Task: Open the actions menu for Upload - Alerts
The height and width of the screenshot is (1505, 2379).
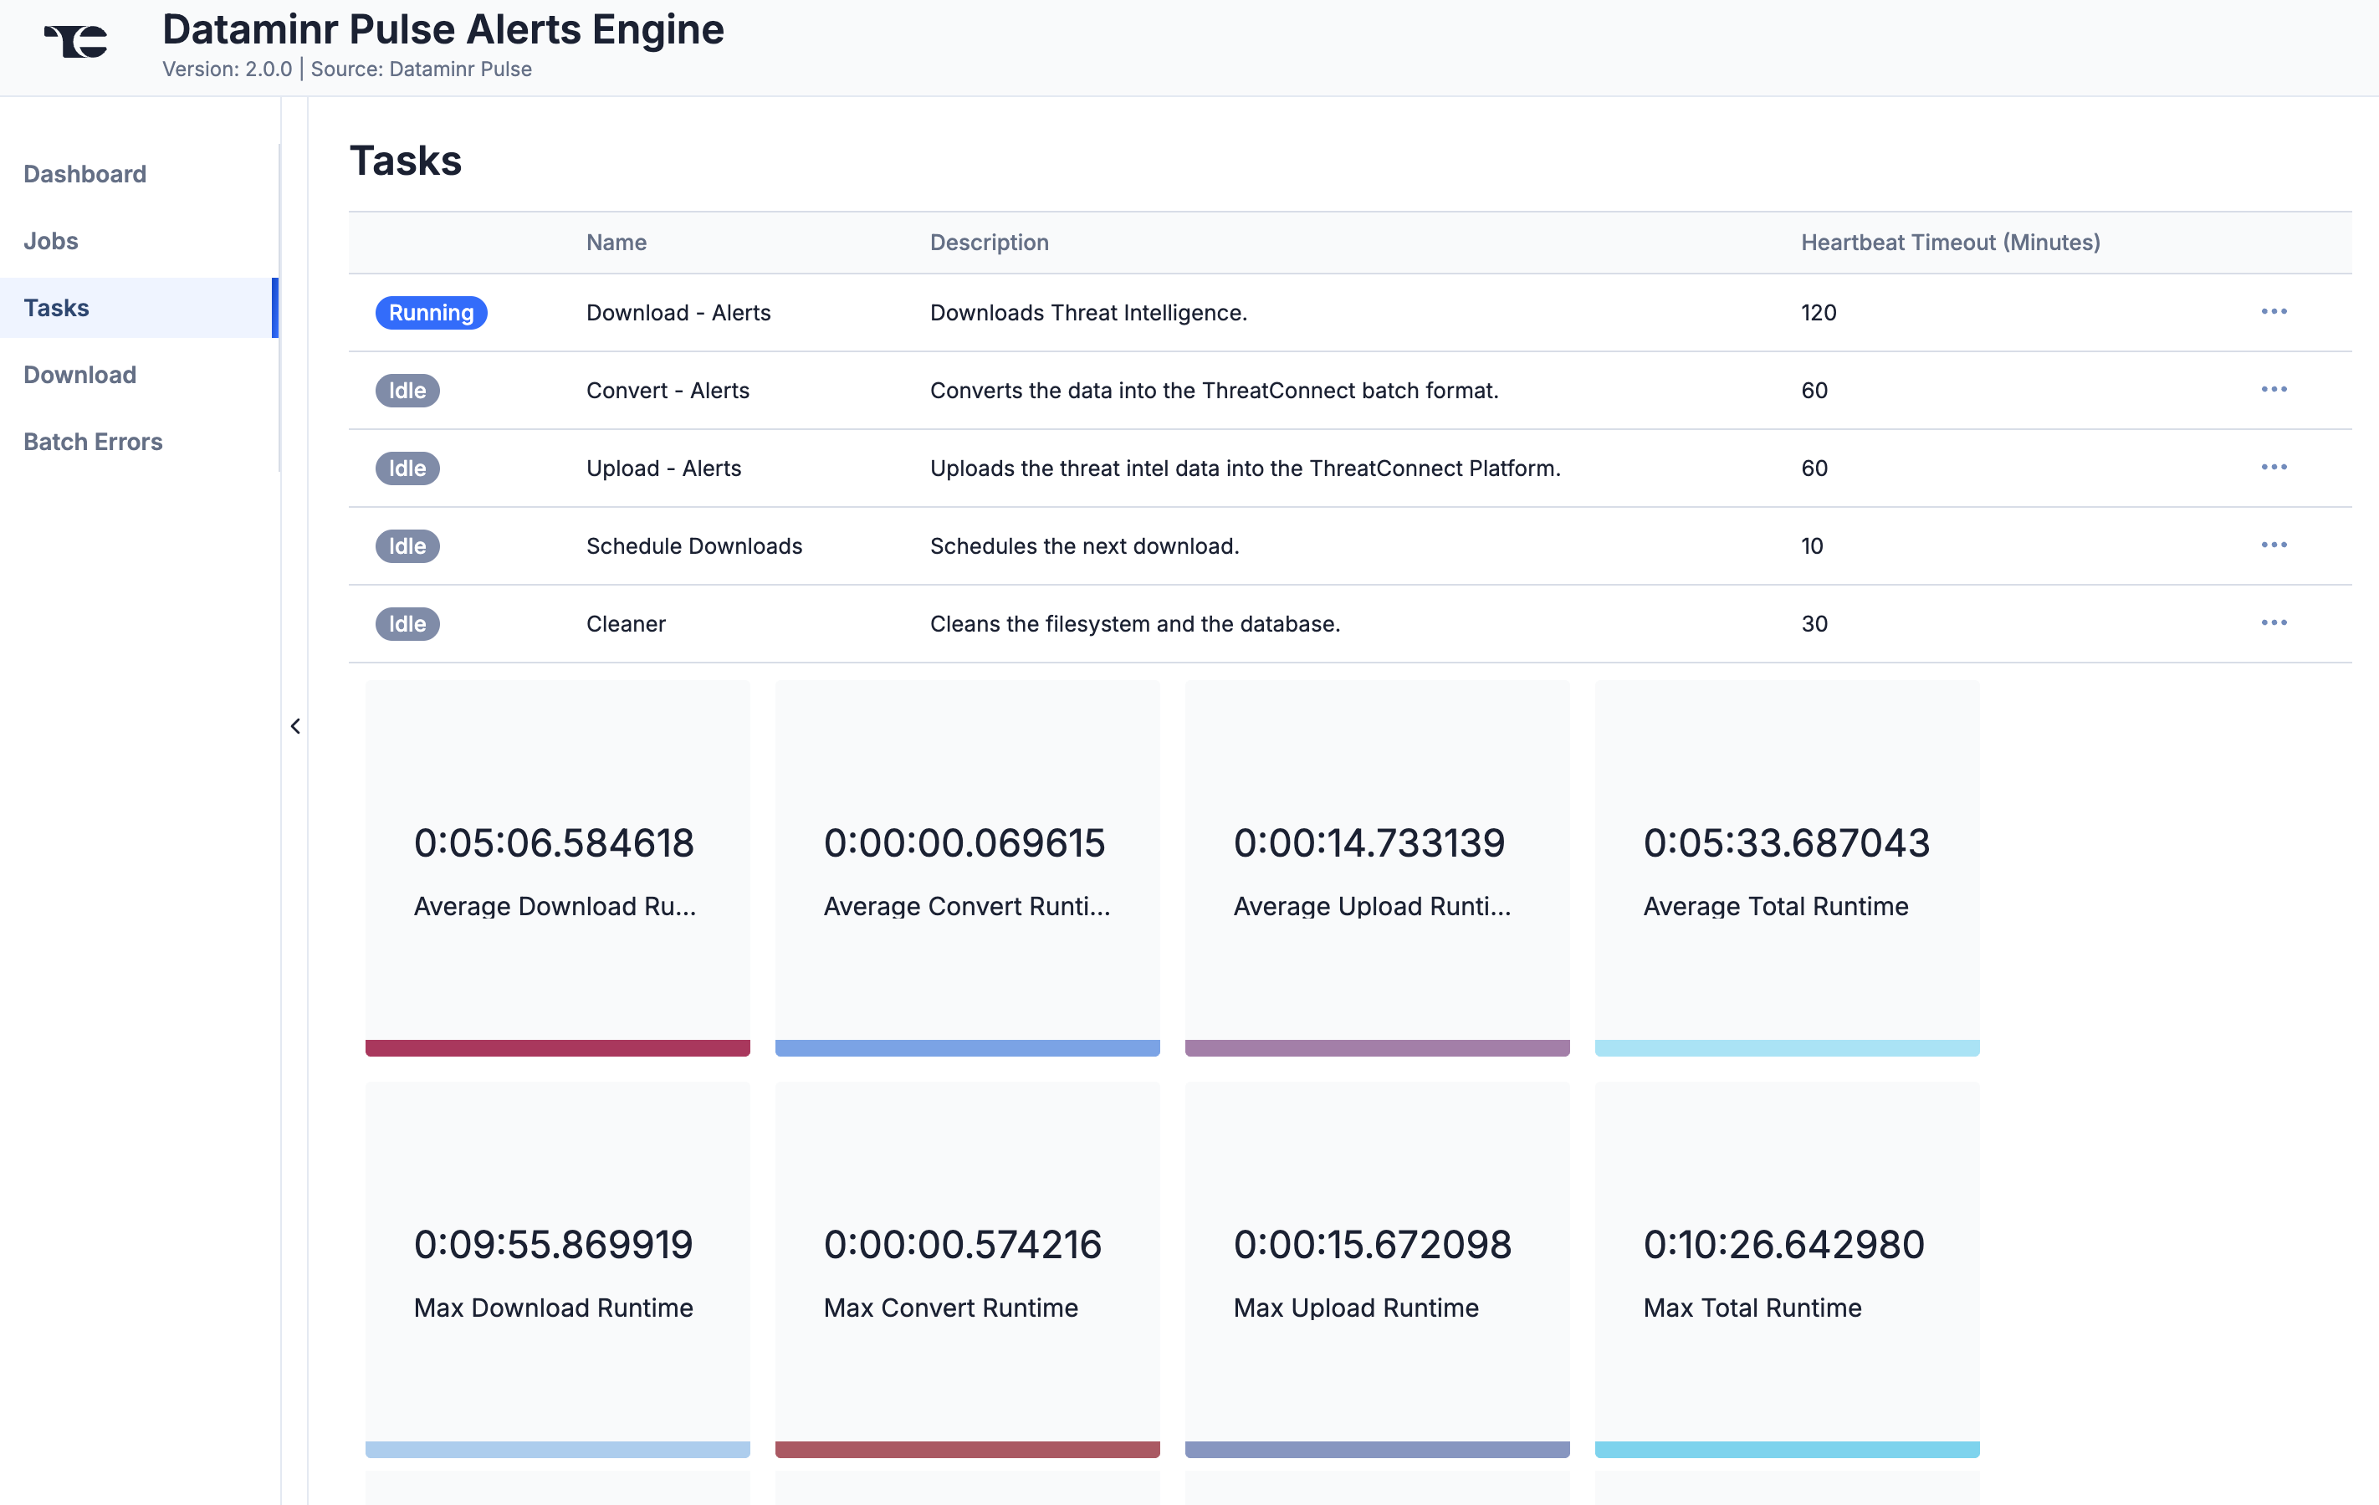Action: pos(2275,467)
